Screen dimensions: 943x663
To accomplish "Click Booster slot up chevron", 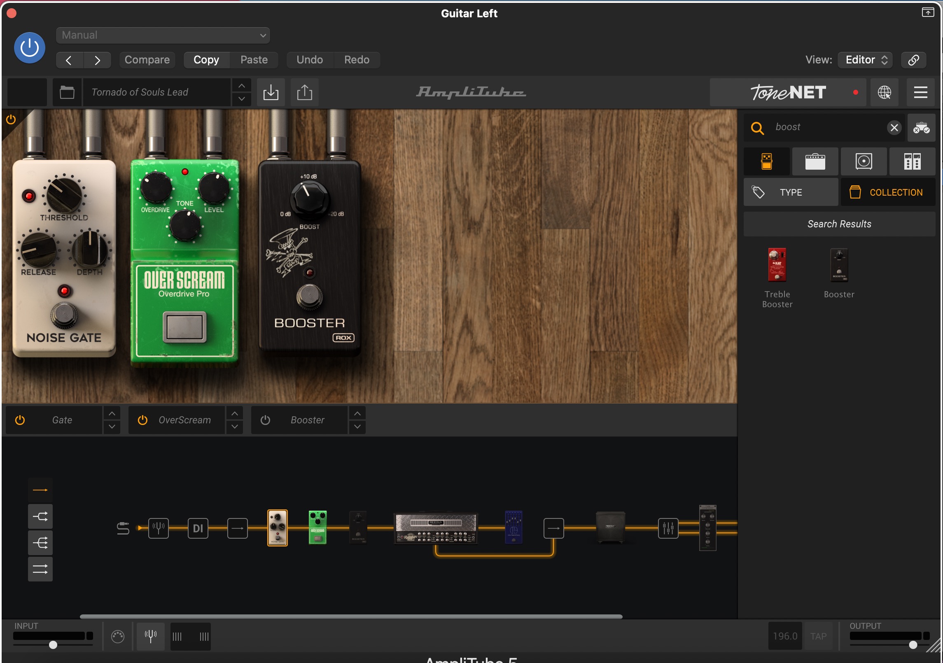I will [x=357, y=413].
